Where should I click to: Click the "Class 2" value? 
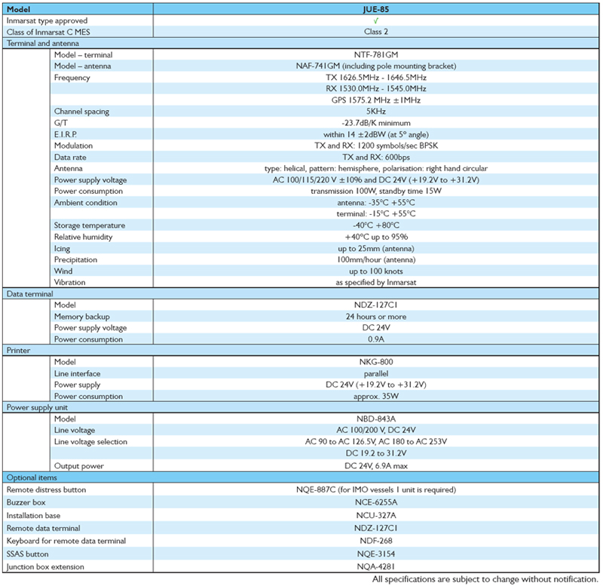pyautogui.click(x=375, y=32)
